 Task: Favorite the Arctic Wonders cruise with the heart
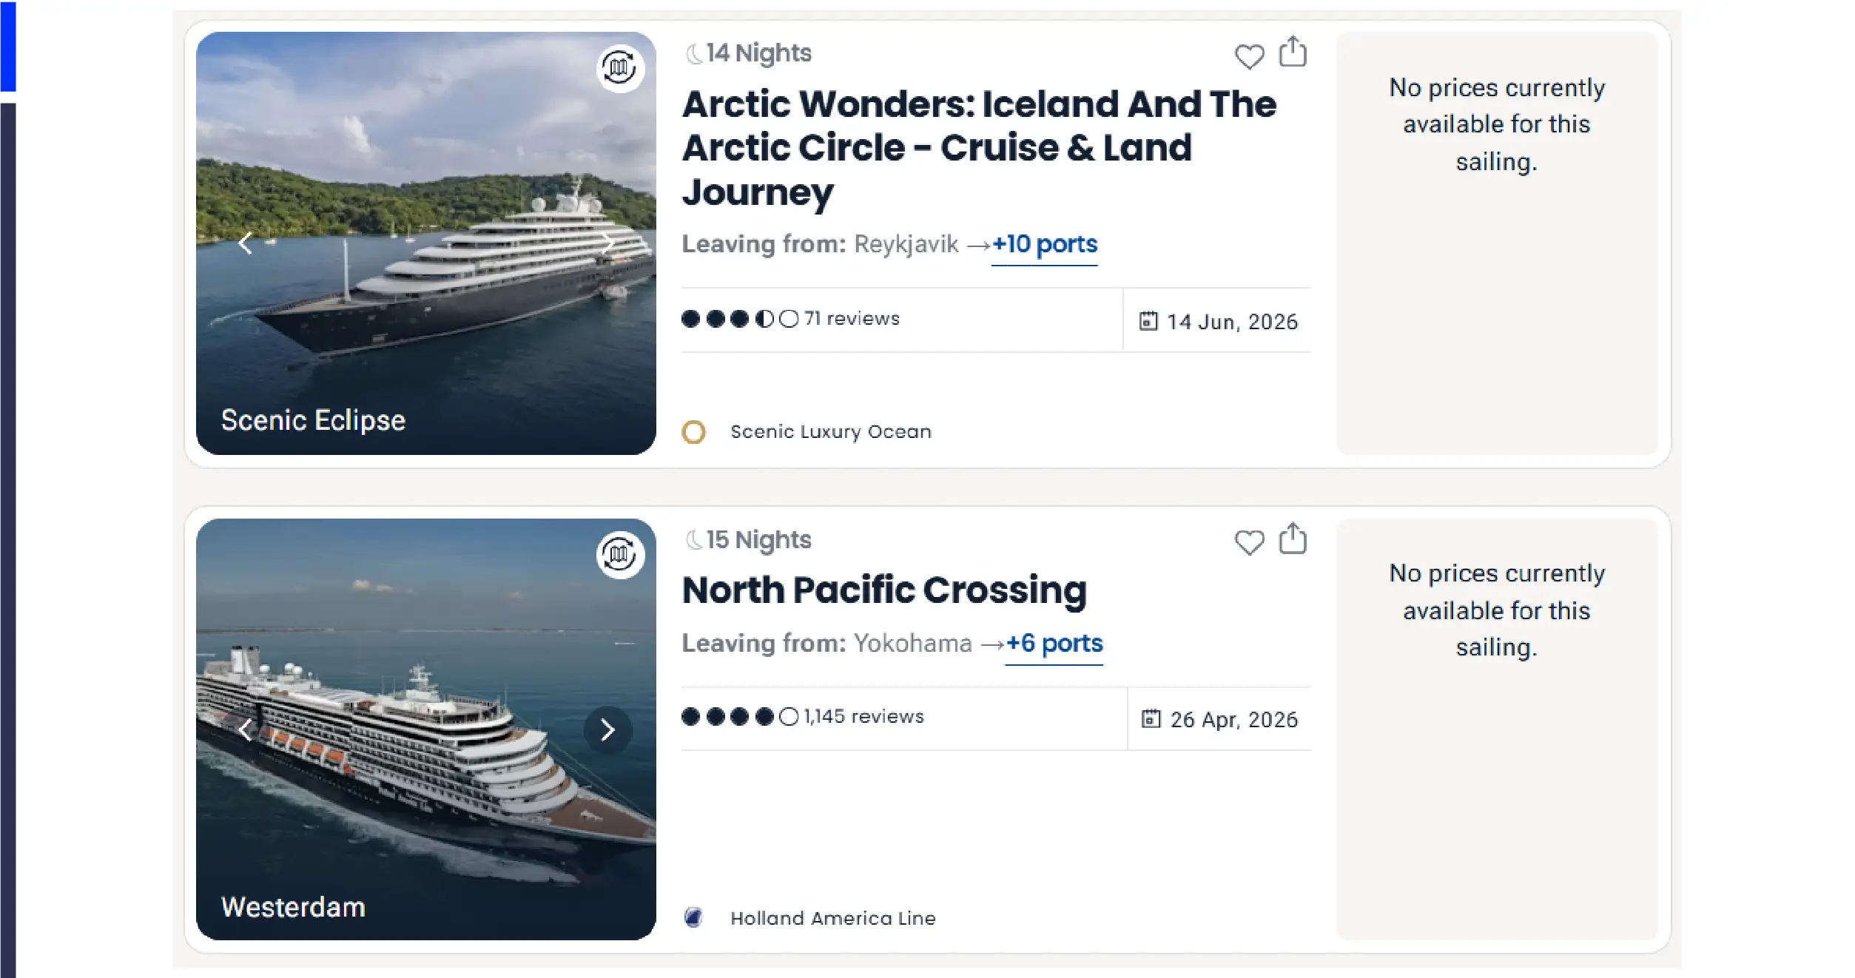coord(1250,56)
